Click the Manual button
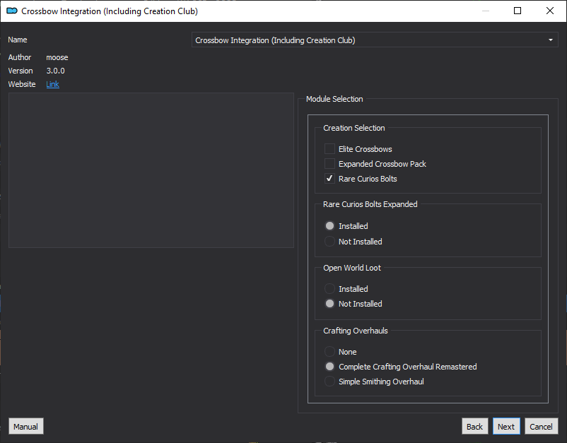Viewport: 567px width, 443px height. tap(25, 426)
